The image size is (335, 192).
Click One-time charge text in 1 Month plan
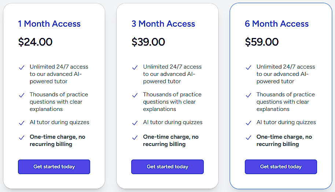tap(57, 141)
